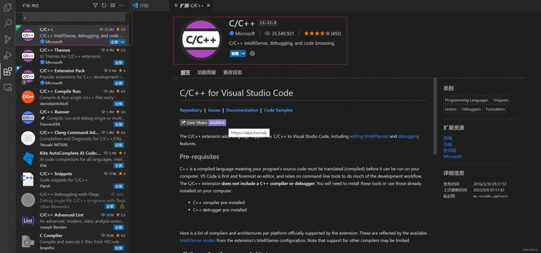This screenshot has height=253, width=541.
Task: Open the 仓库 repository resource link
Action: coord(448,145)
